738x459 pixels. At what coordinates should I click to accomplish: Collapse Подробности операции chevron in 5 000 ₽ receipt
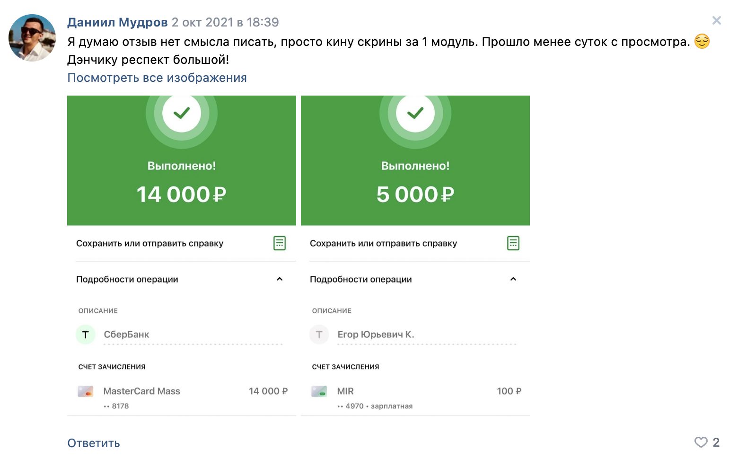(x=513, y=279)
